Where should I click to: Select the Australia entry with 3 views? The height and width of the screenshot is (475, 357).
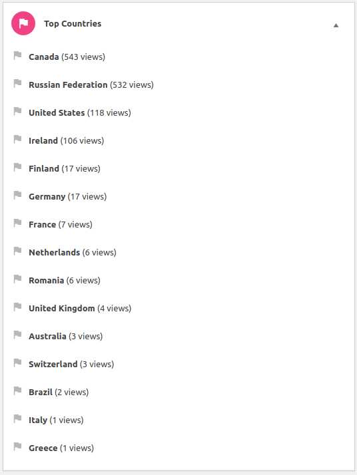point(65,336)
